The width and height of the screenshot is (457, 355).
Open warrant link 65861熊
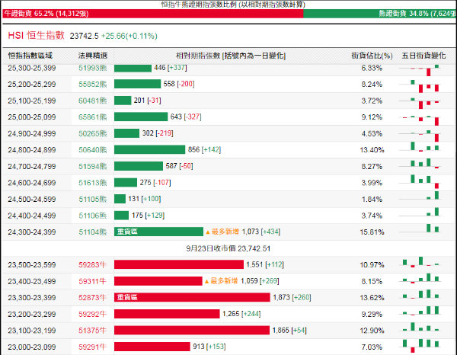pos(93,117)
